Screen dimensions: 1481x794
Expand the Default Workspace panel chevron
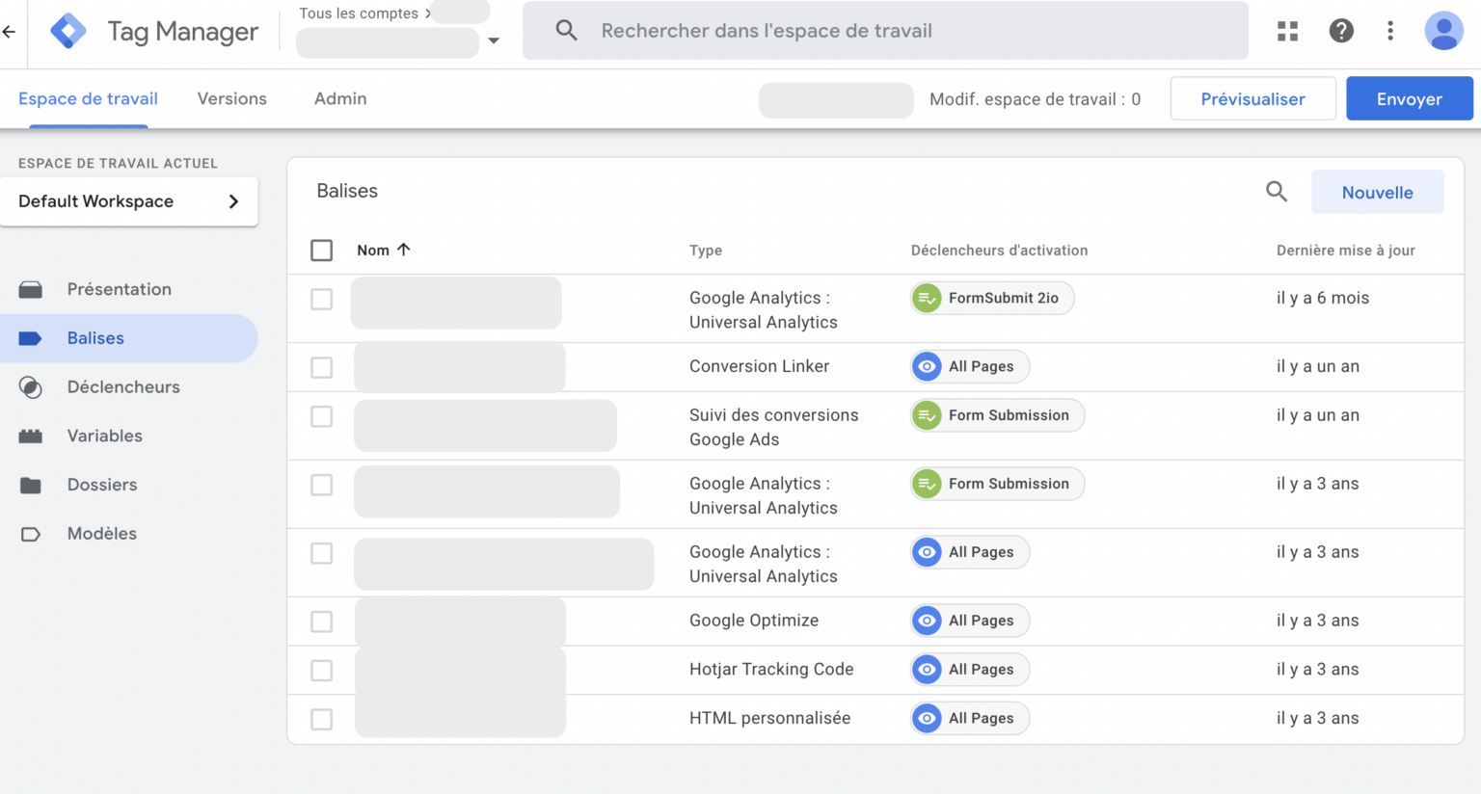click(232, 201)
